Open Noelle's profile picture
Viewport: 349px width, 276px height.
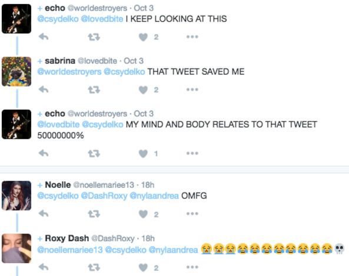(x=16, y=195)
